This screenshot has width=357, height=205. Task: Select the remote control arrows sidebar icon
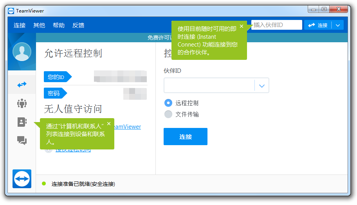[x=22, y=85]
